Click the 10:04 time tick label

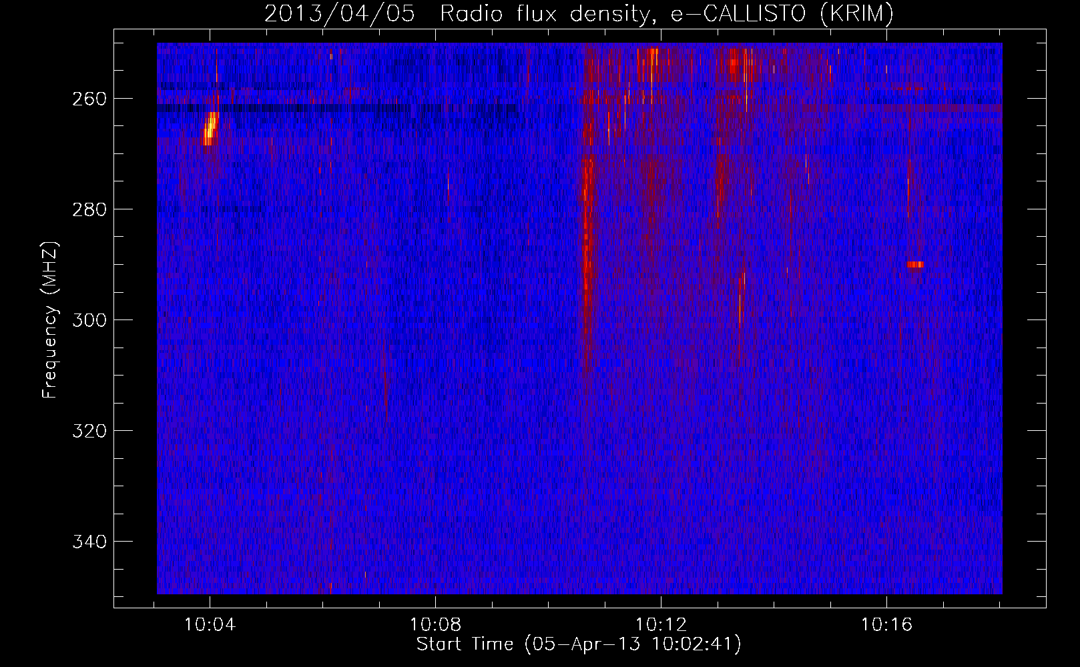(210, 625)
